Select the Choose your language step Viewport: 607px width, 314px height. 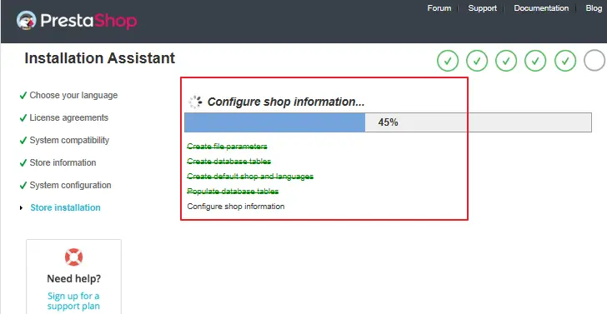pyautogui.click(x=73, y=95)
